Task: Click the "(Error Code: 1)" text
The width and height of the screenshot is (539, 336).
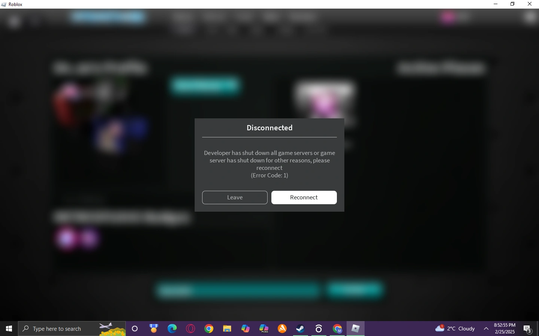Action: coord(269,175)
